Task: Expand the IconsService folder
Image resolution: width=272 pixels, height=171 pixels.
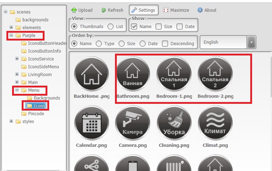Action: pos(17,58)
